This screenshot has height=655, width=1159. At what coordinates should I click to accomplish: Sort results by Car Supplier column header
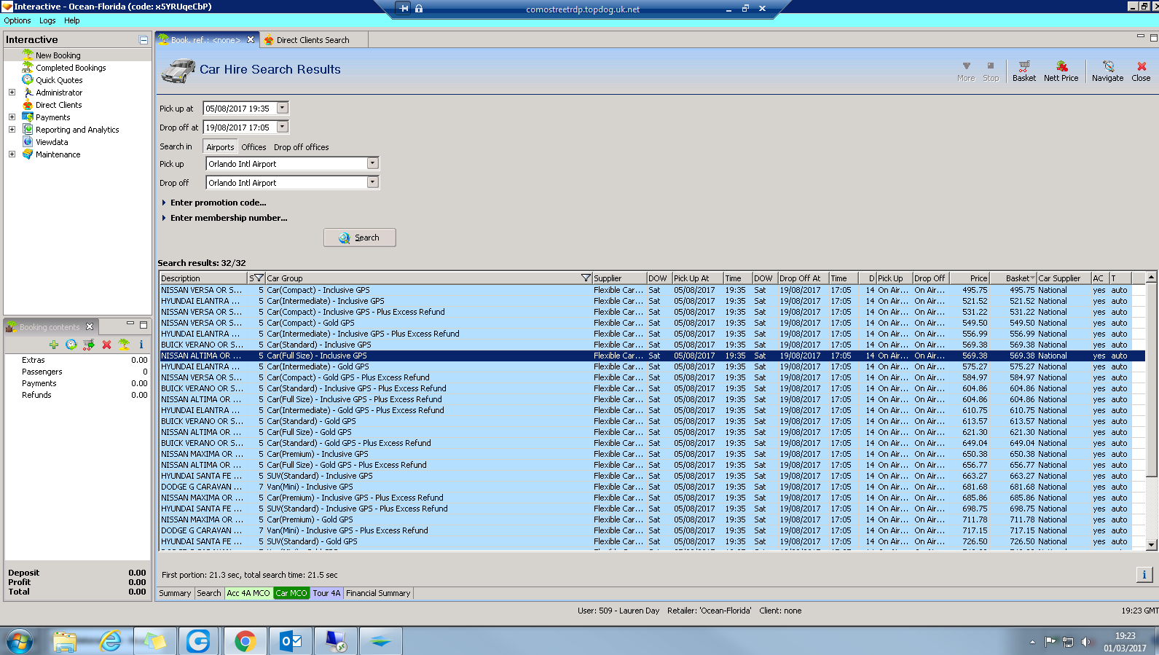tap(1064, 278)
